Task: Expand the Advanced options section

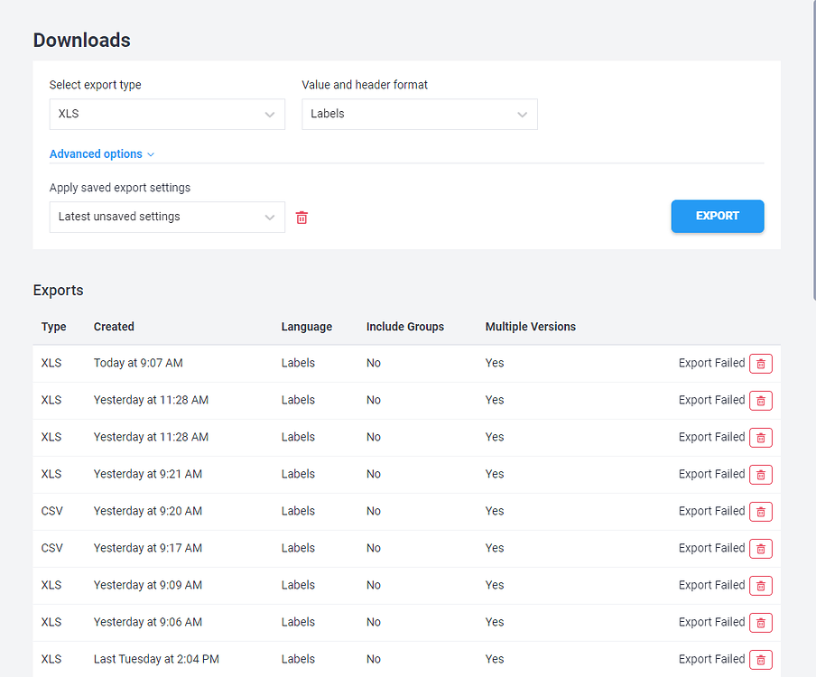Action: point(102,154)
